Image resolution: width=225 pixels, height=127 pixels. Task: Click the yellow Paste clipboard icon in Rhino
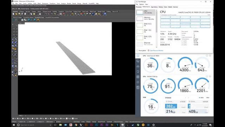(x=34, y=14)
